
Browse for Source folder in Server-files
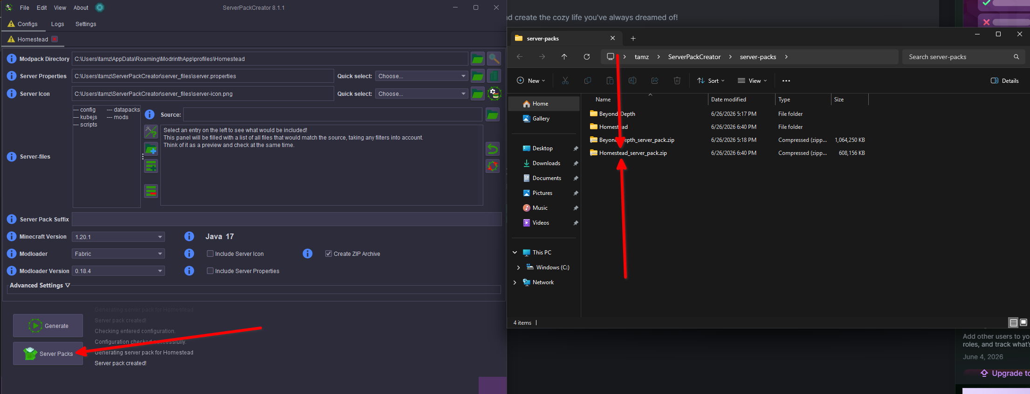(493, 114)
